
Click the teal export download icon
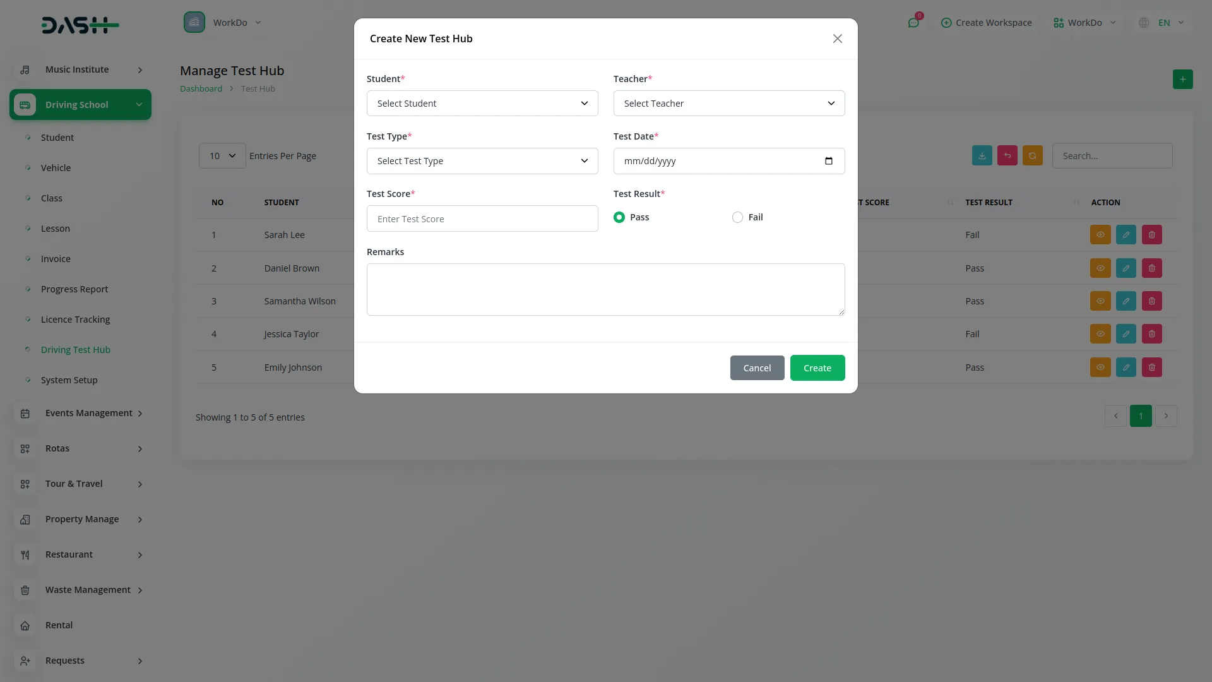(x=982, y=156)
